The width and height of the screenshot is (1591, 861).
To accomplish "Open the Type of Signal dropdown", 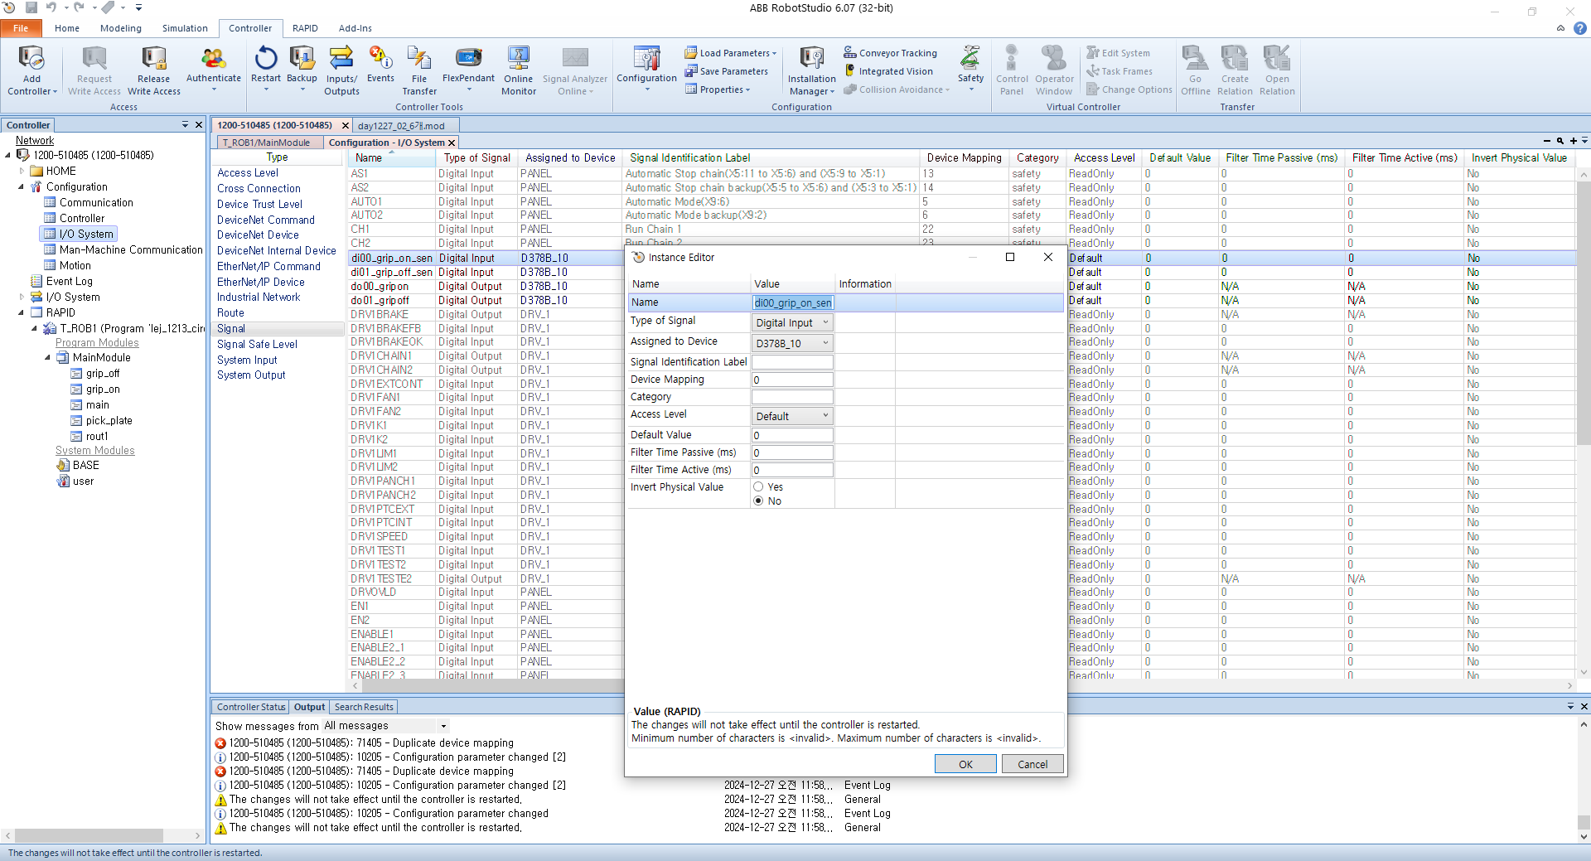I will pos(792,323).
